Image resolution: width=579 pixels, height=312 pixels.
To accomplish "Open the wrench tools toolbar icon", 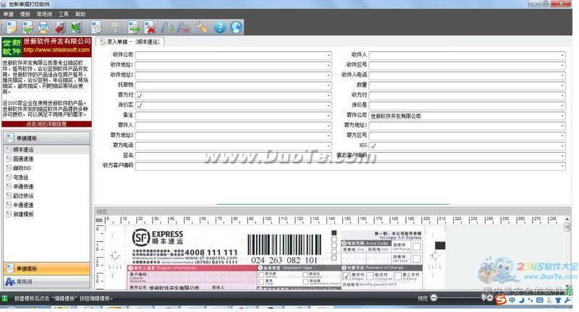I will click(x=201, y=28).
